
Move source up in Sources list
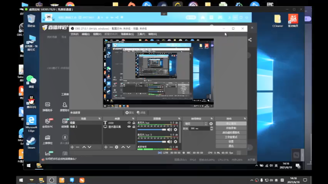pyautogui.click(x=123, y=147)
